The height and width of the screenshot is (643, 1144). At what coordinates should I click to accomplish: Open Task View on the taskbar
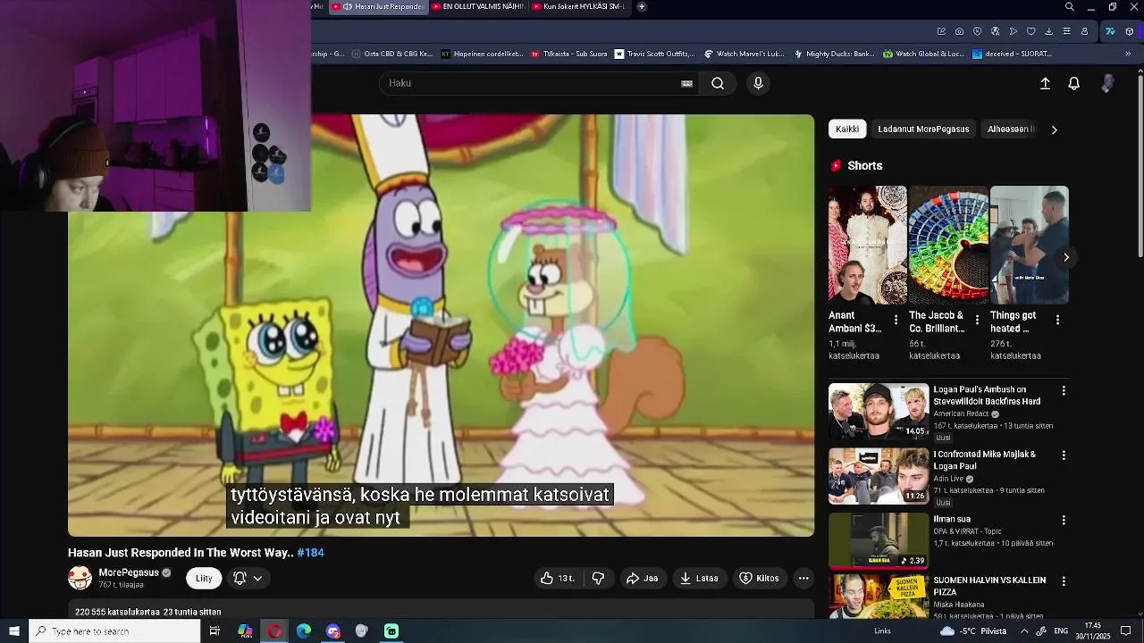[214, 631]
